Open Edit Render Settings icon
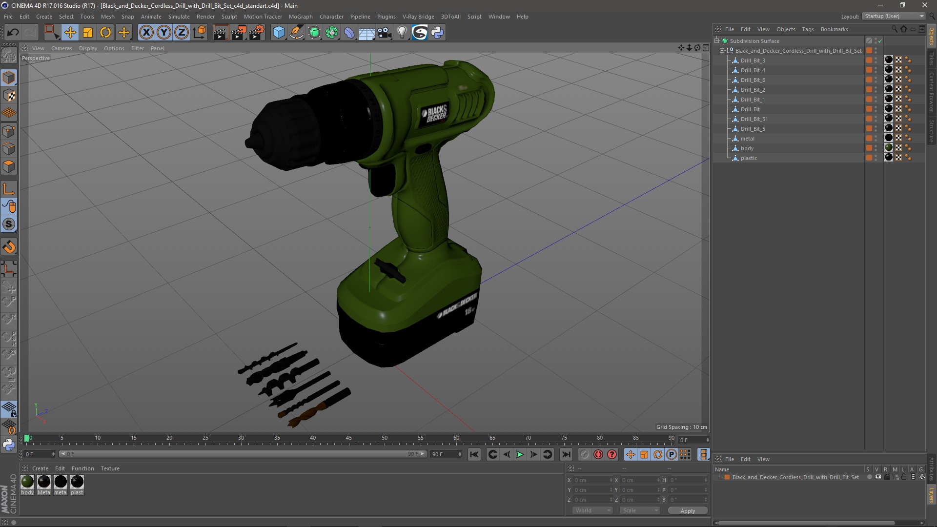937x527 pixels. pos(257,33)
